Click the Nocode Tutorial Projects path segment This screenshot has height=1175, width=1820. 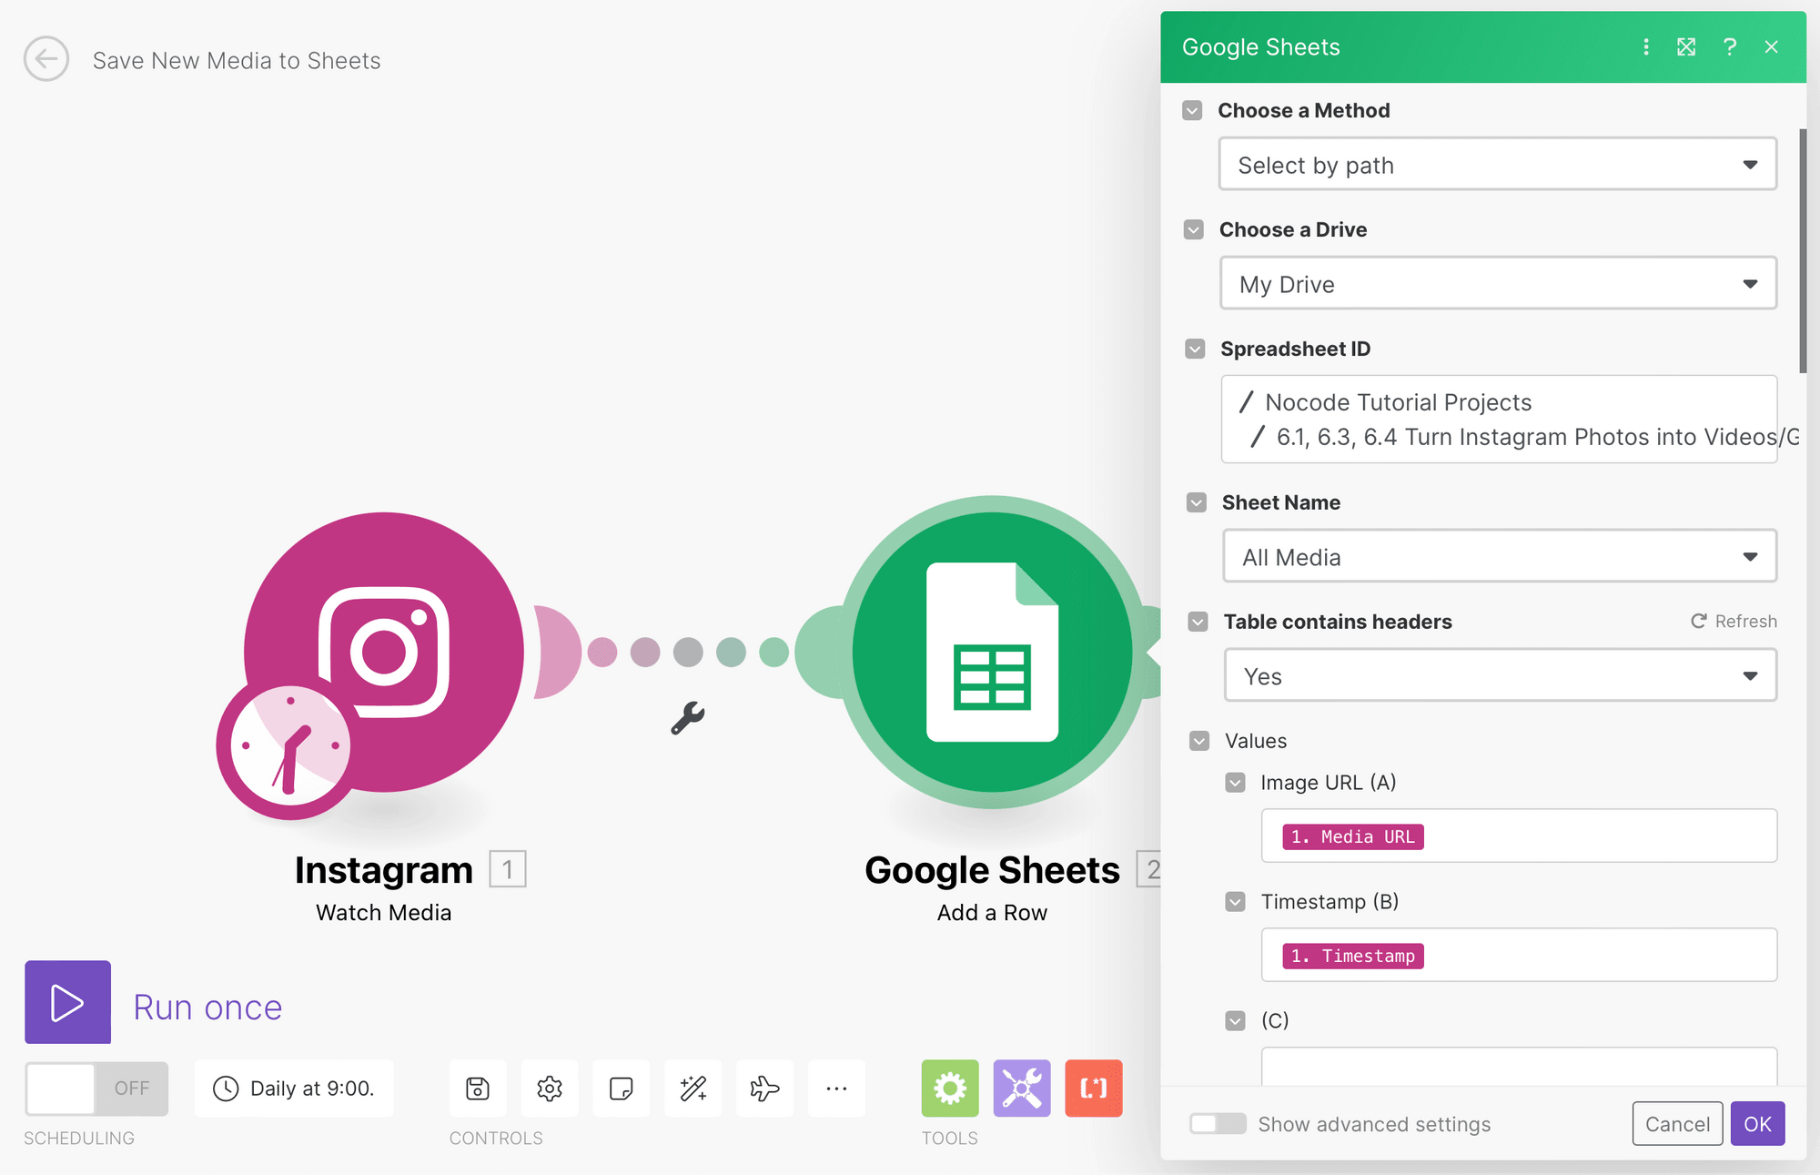(1398, 402)
